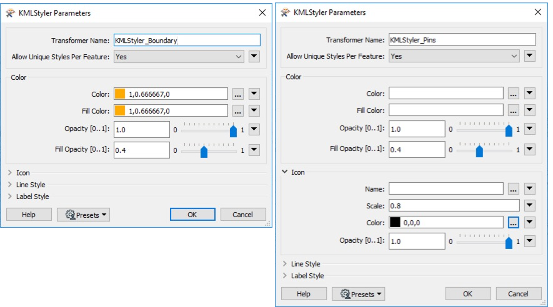Collapse the Icon section in Pins dialog

(x=285, y=172)
